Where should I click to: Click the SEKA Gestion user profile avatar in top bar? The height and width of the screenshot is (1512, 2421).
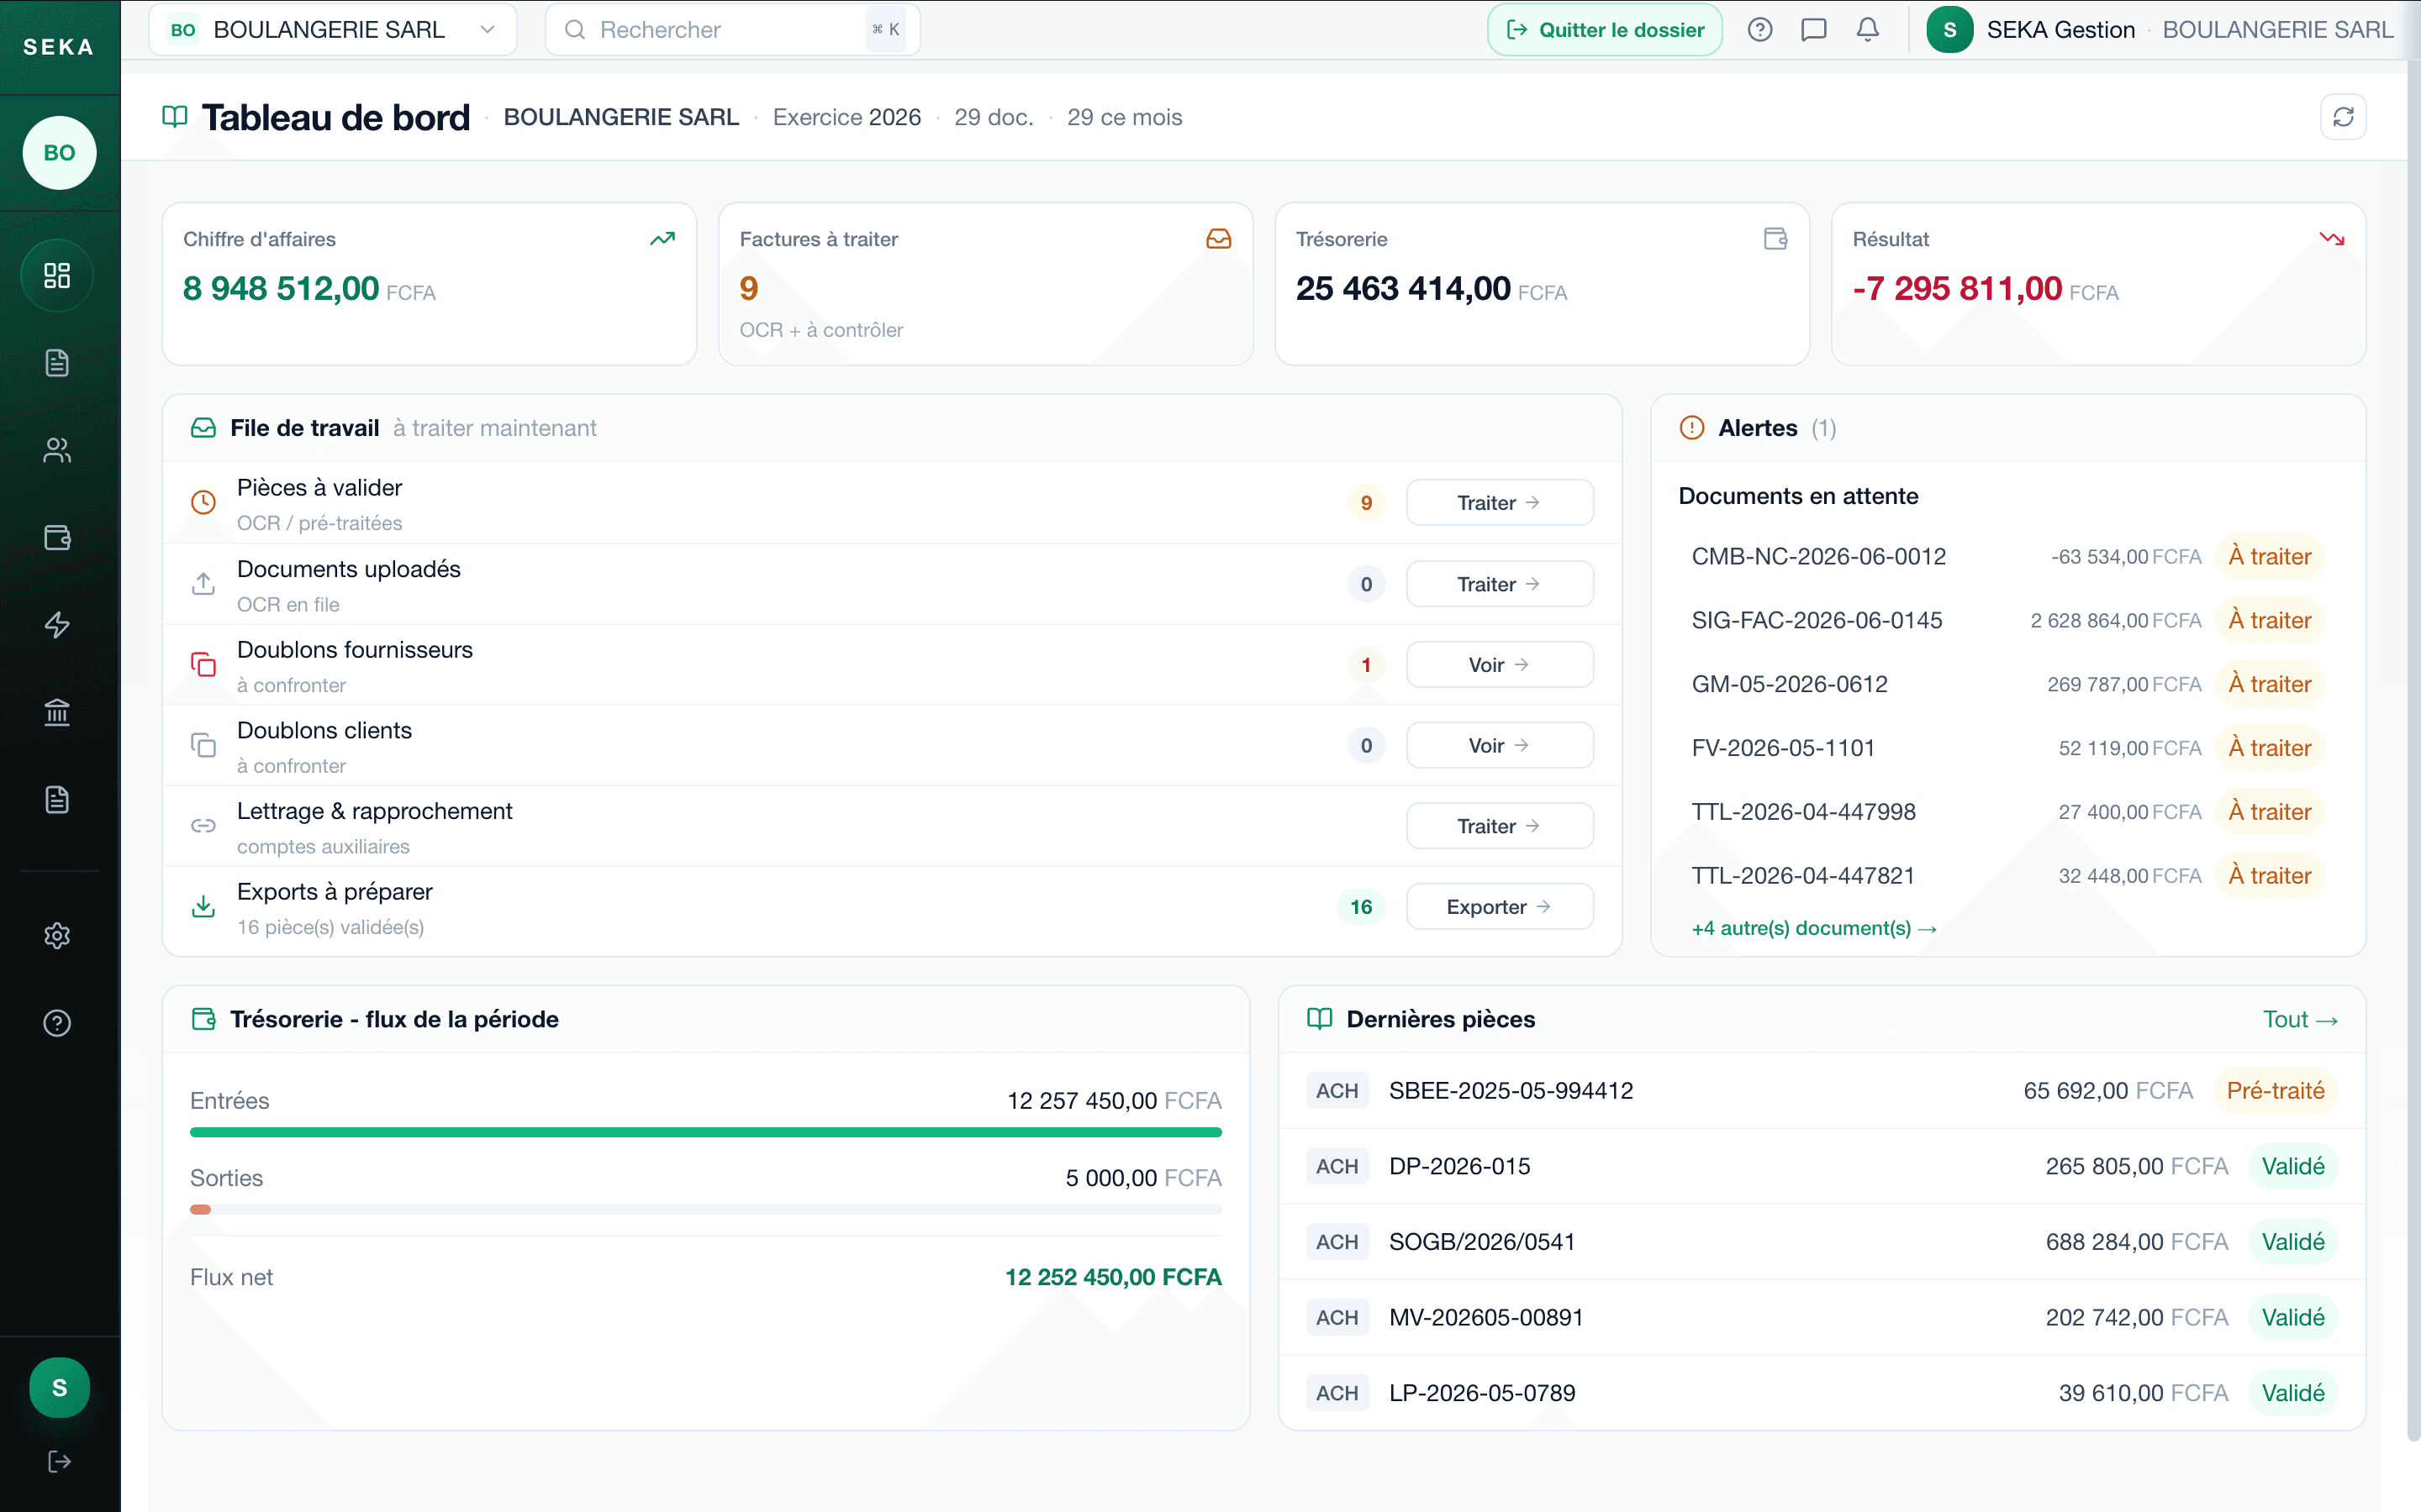[x=1949, y=30]
